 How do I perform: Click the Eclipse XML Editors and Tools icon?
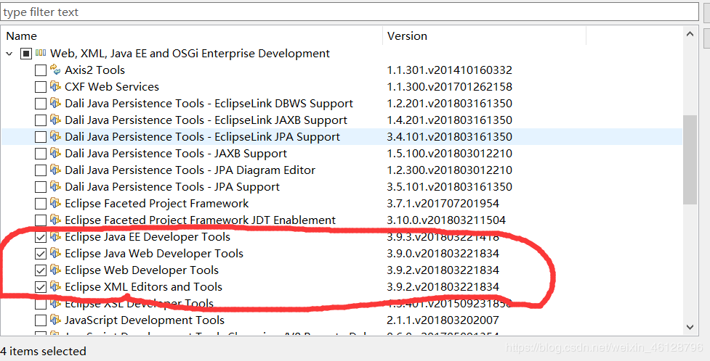pos(55,287)
